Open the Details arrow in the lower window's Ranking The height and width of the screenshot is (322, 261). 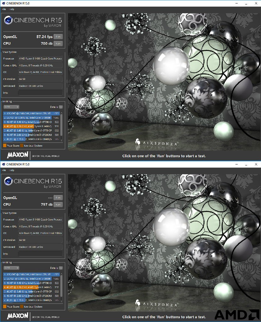click(x=61, y=268)
